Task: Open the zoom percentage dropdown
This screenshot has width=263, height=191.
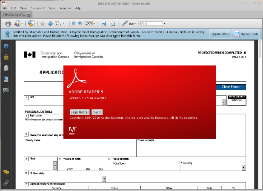Action: [x=94, y=23]
